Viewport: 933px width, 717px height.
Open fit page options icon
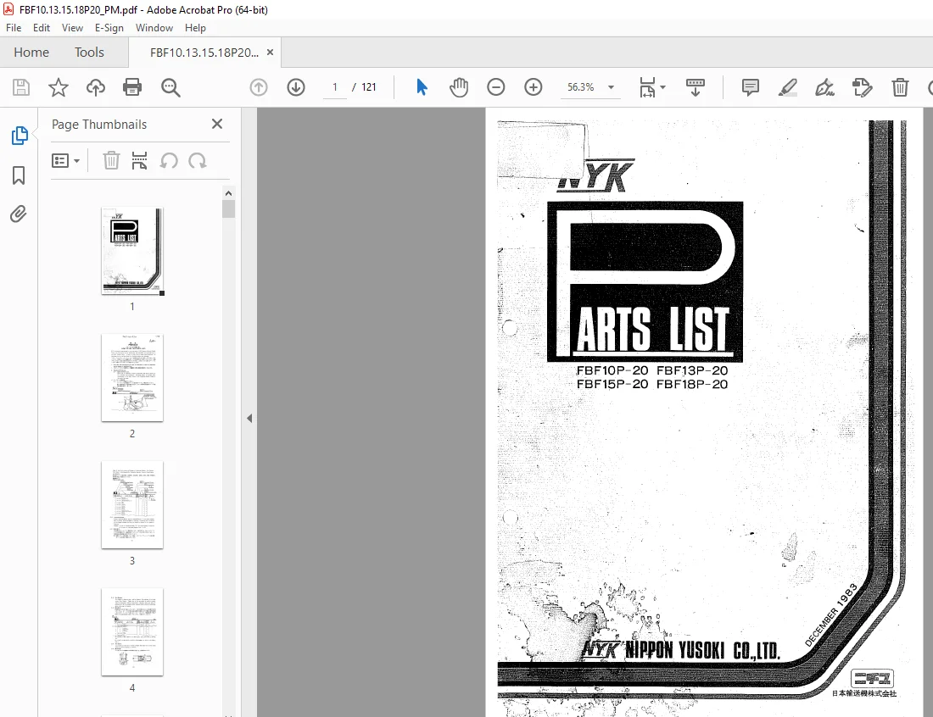(x=651, y=87)
